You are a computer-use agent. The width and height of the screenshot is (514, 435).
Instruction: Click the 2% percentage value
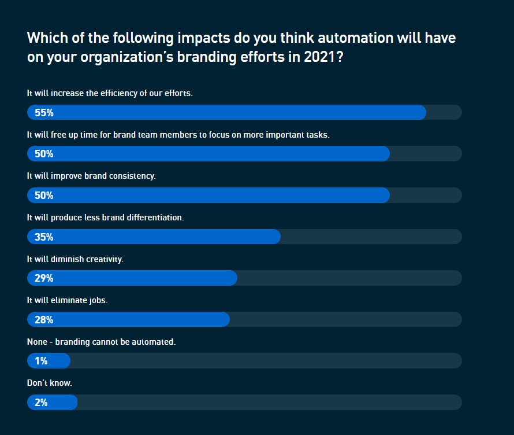(41, 403)
